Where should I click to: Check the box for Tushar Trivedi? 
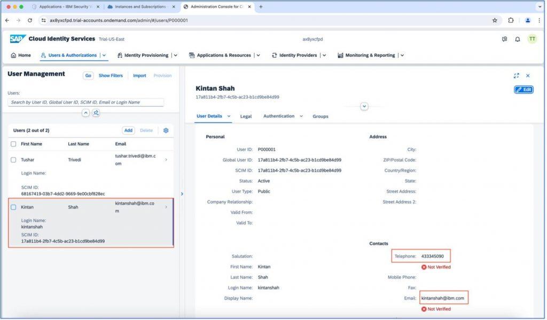click(13, 160)
